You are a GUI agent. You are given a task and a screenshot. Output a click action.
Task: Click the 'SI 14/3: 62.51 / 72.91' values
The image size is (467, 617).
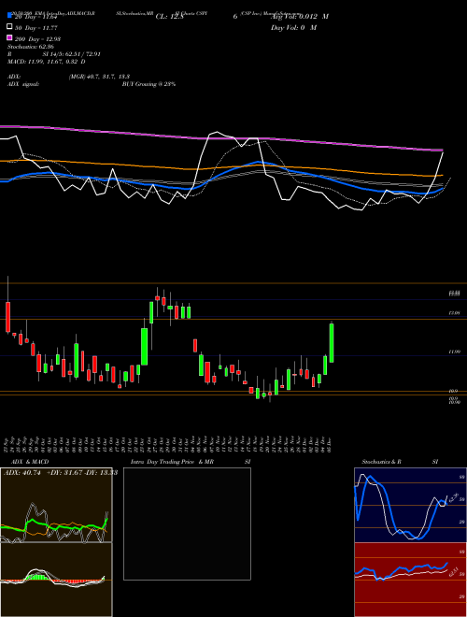(72, 54)
